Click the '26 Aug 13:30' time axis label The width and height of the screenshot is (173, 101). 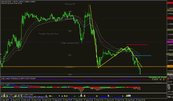tap(25, 100)
